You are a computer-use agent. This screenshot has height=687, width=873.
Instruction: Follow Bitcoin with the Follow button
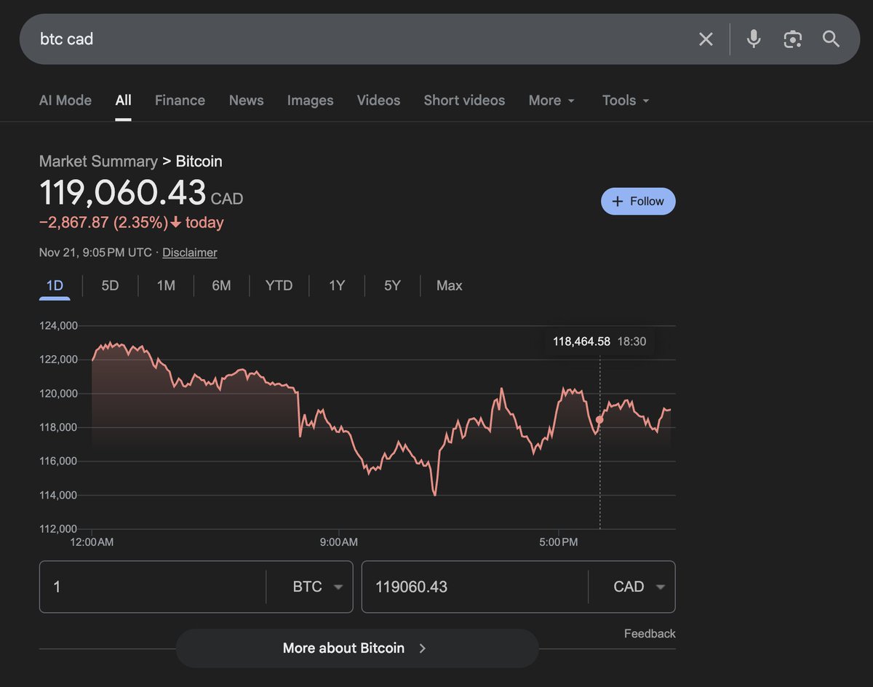point(638,202)
